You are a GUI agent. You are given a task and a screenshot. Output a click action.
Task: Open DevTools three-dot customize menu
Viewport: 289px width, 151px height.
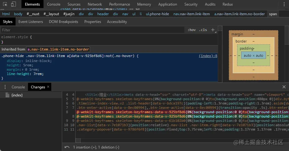(x=284, y=4)
